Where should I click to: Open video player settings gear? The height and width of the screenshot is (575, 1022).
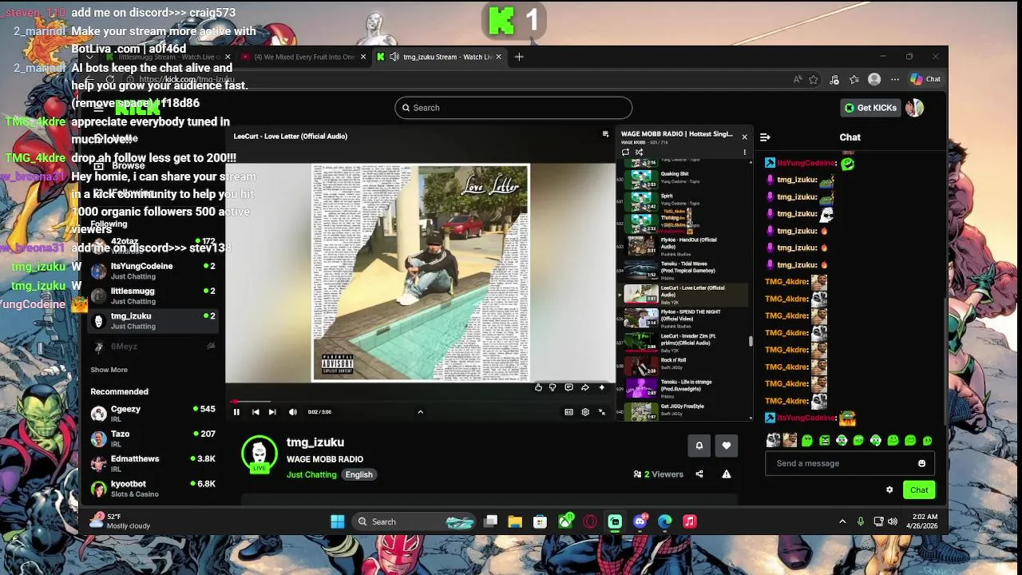click(585, 412)
